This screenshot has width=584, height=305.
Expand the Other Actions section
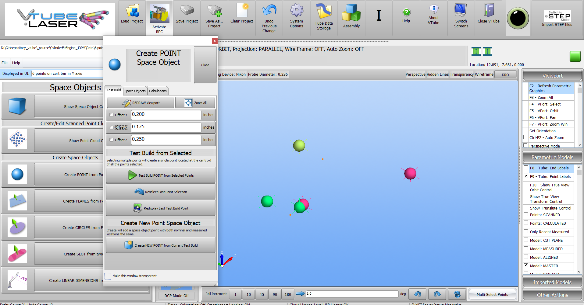552,295
